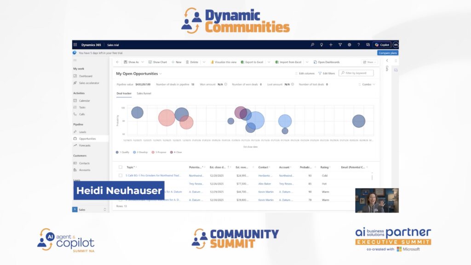Viewport: 471px width, 265px height.
Task: Open the help question mark icon
Action: [358, 45]
